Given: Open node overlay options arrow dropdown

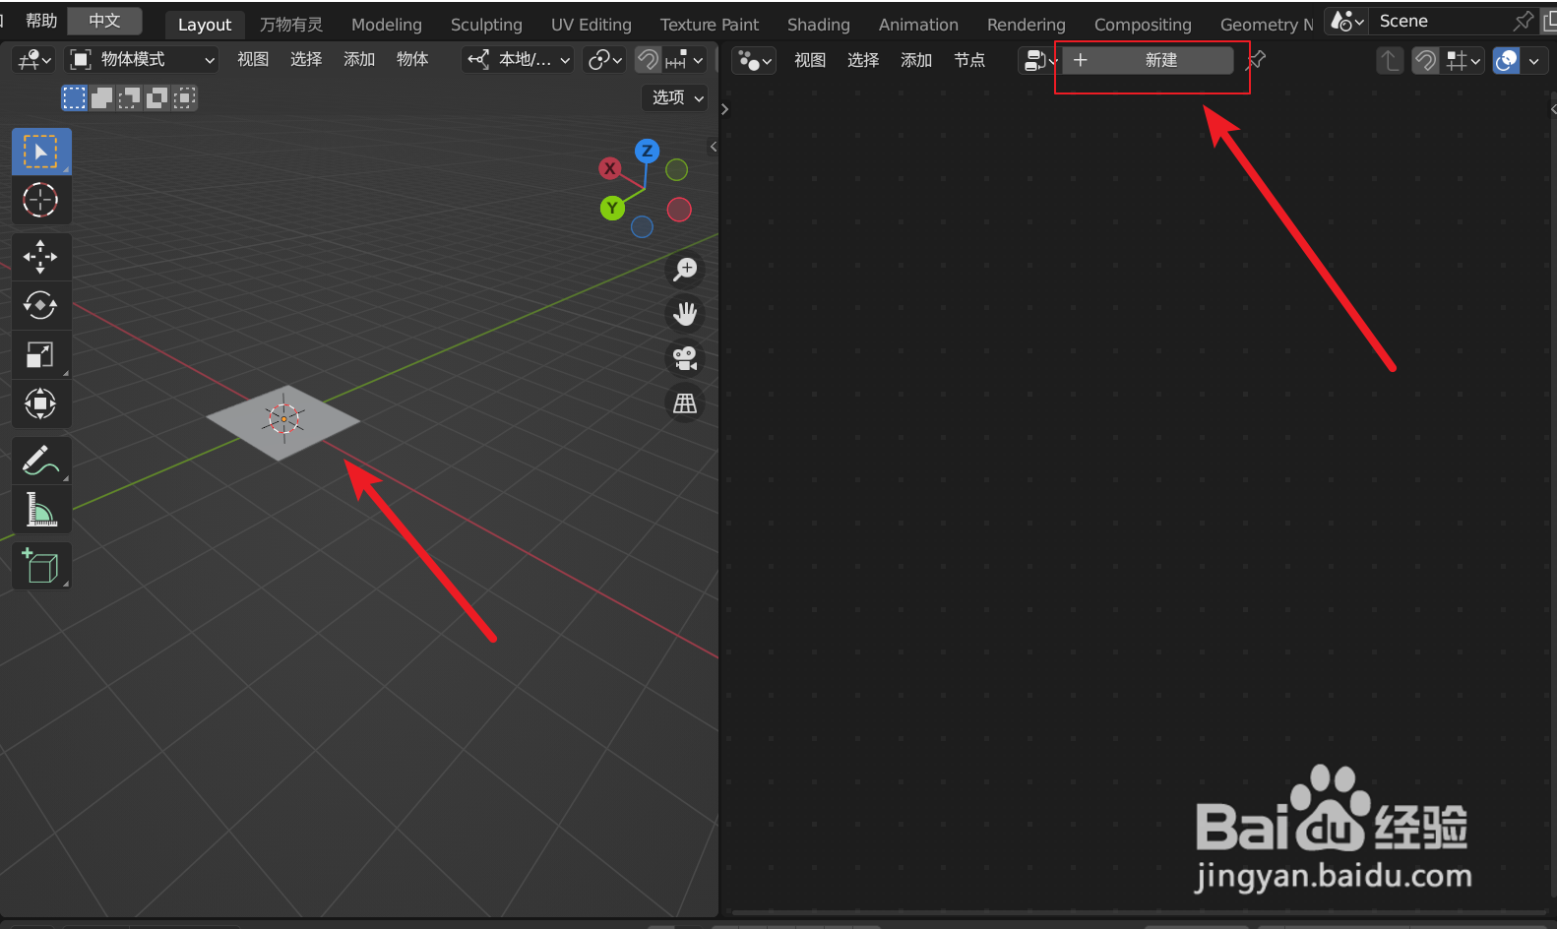Looking at the screenshot, I should 1534,60.
